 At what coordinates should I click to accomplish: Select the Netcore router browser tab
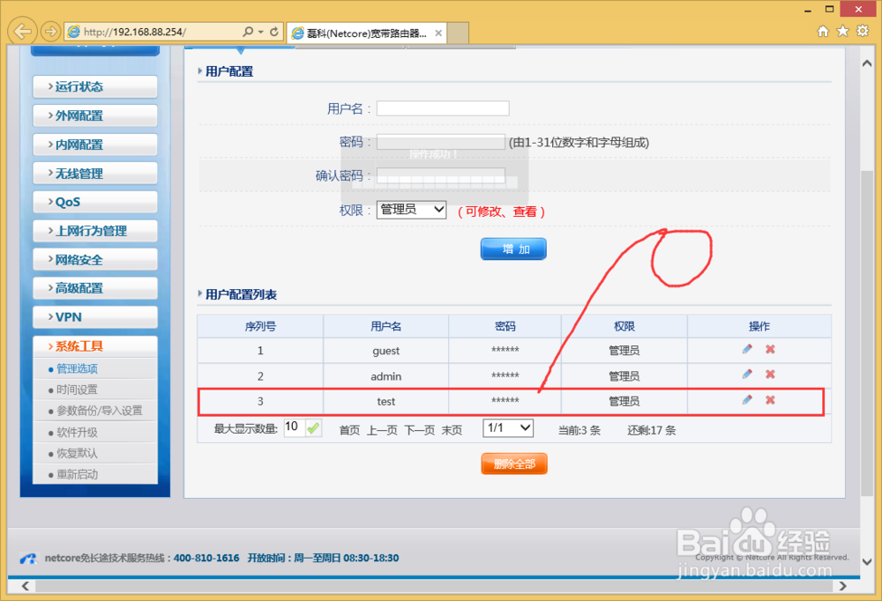coord(366,33)
